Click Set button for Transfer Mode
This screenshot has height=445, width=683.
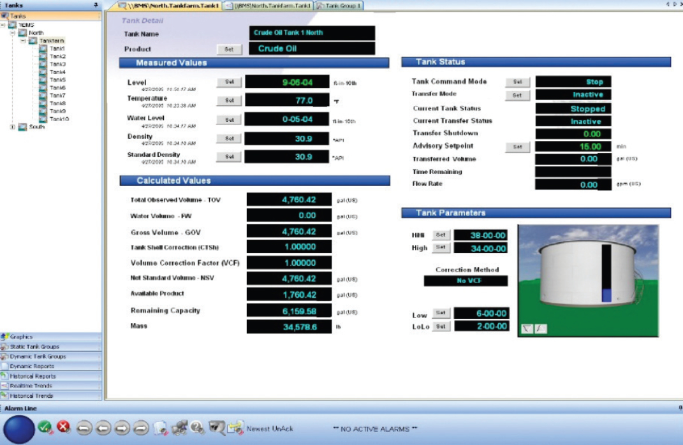pyautogui.click(x=517, y=96)
